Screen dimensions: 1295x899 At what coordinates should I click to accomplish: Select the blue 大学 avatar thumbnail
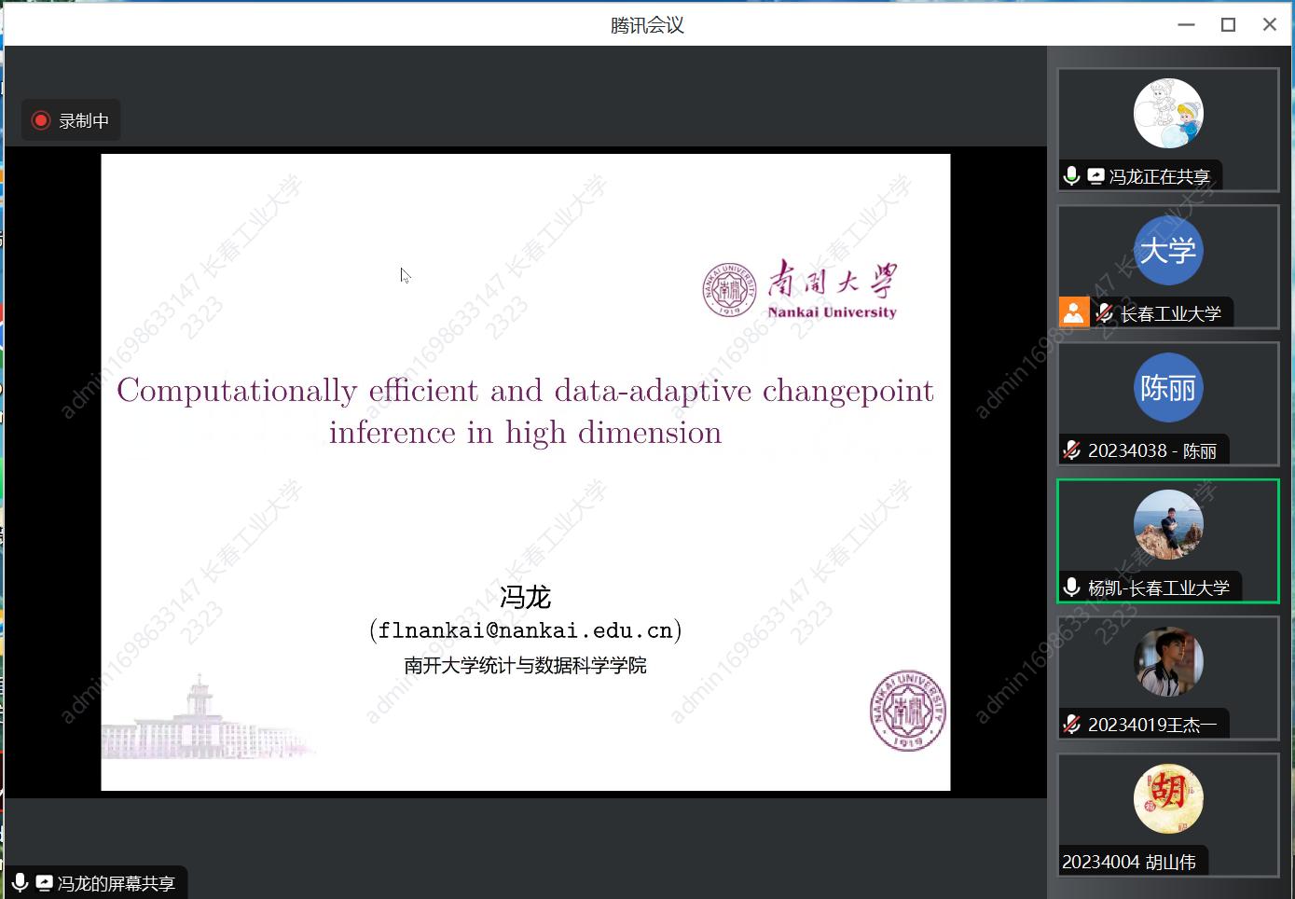pyautogui.click(x=1168, y=251)
